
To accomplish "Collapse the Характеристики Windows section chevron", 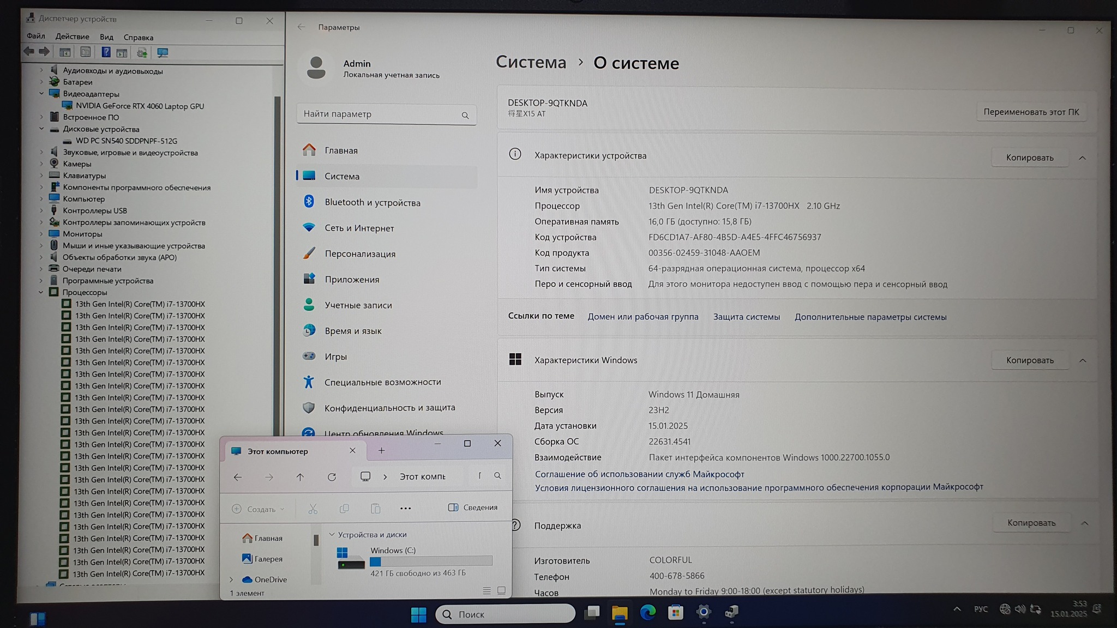I will click(x=1083, y=360).
